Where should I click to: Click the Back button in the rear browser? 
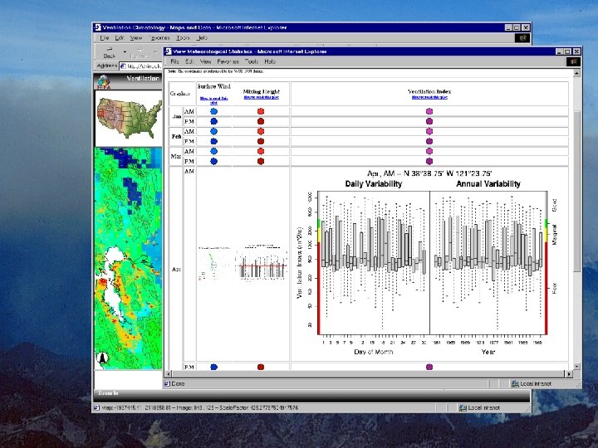[108, 52]
